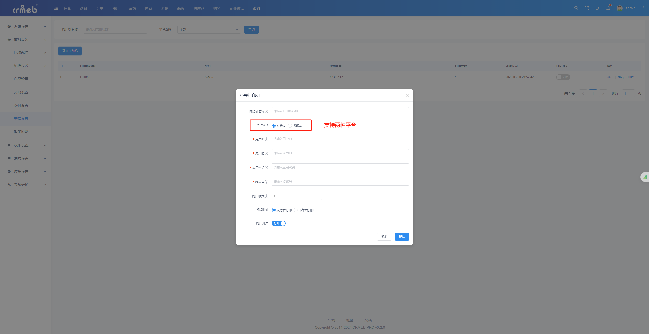Open the 财务 top navigation menu
The height and width of the screenshot is (334, 649).
pyautogui.click(x=217, y=8)
